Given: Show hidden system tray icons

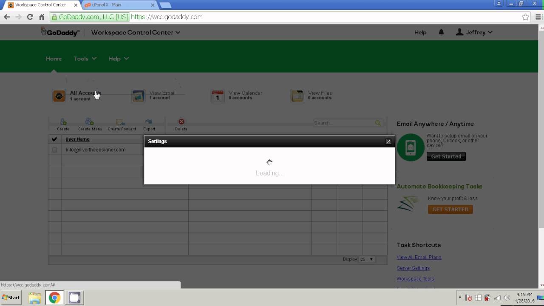Looking at the screenshot, I should 460,297.
